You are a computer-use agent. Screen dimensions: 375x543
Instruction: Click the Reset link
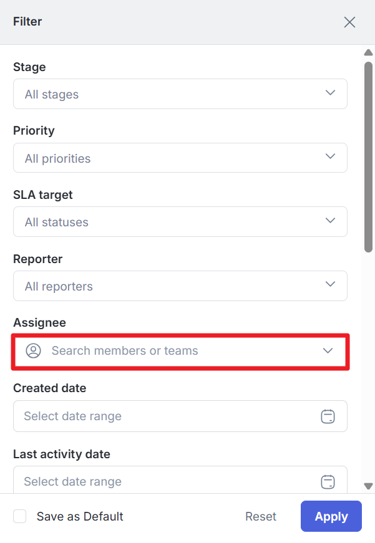[x=261, y=516]
